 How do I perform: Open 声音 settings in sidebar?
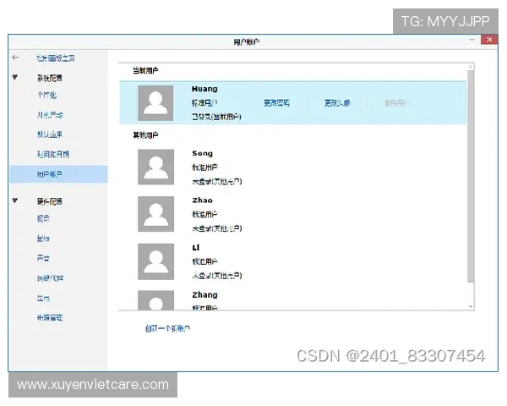(43, 258)
